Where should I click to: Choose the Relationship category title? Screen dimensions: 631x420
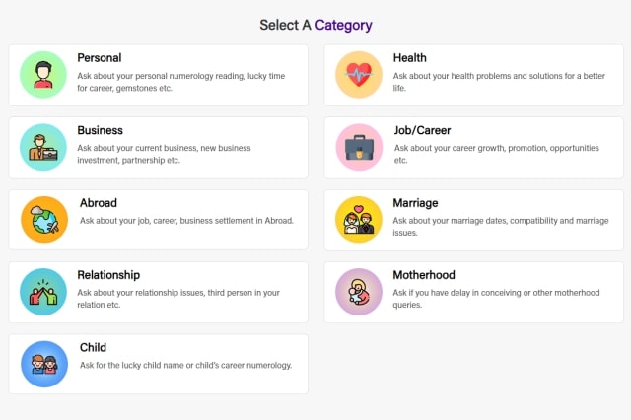(108, 275)
